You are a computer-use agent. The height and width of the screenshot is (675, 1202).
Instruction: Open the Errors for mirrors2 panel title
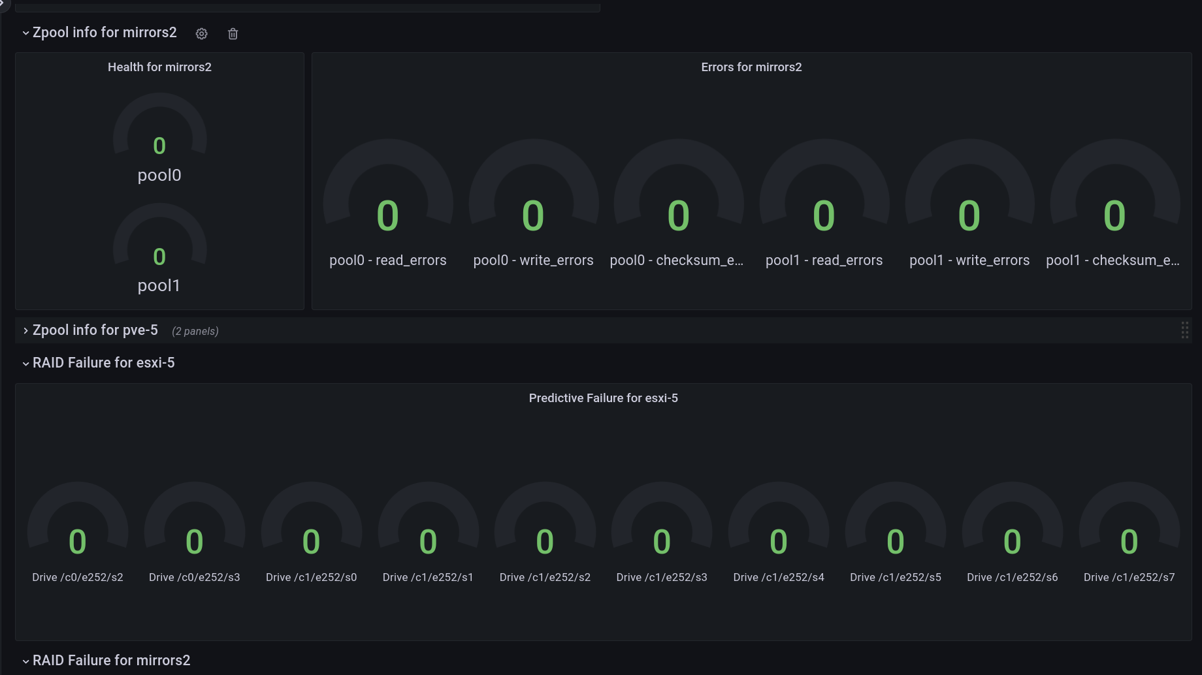point(751,67)
